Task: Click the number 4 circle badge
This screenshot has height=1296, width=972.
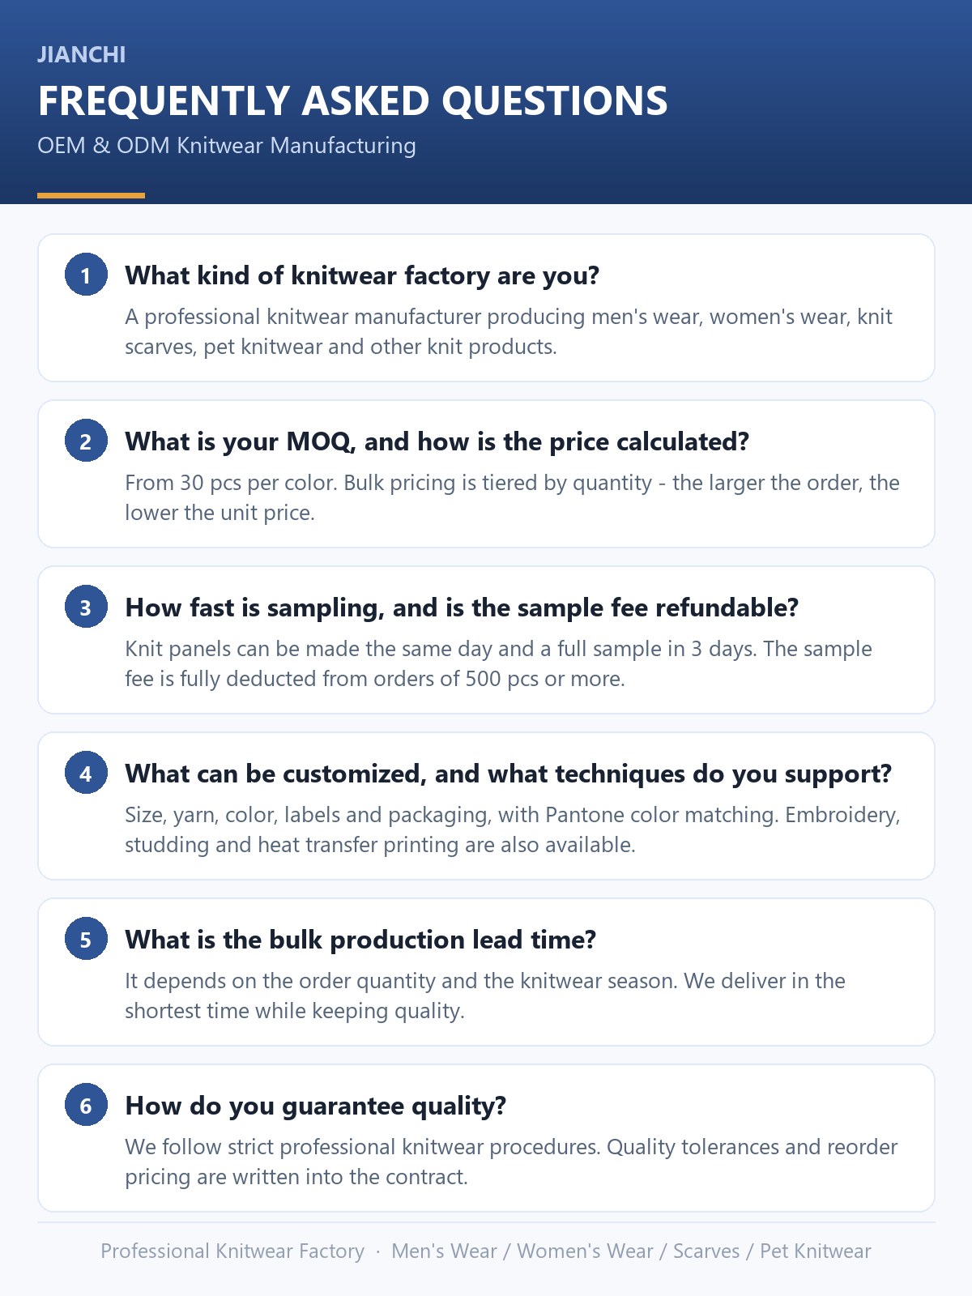Action: (86, 773)
